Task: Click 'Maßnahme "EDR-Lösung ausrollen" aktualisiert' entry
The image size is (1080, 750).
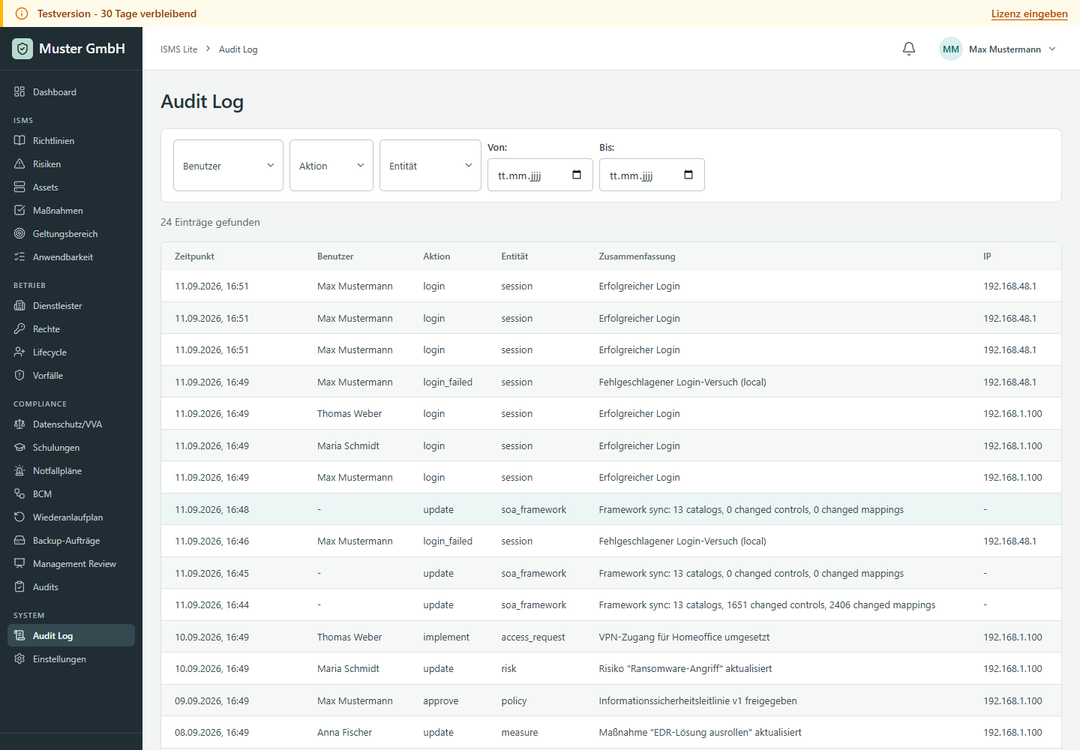Action: [x=700, y=732]
